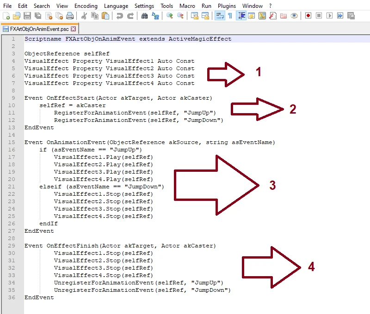Viewport: 370px width, 314px height.
Task: Click 'selfRef = akCaster' in the code
Action: click(x=73, y=105)
